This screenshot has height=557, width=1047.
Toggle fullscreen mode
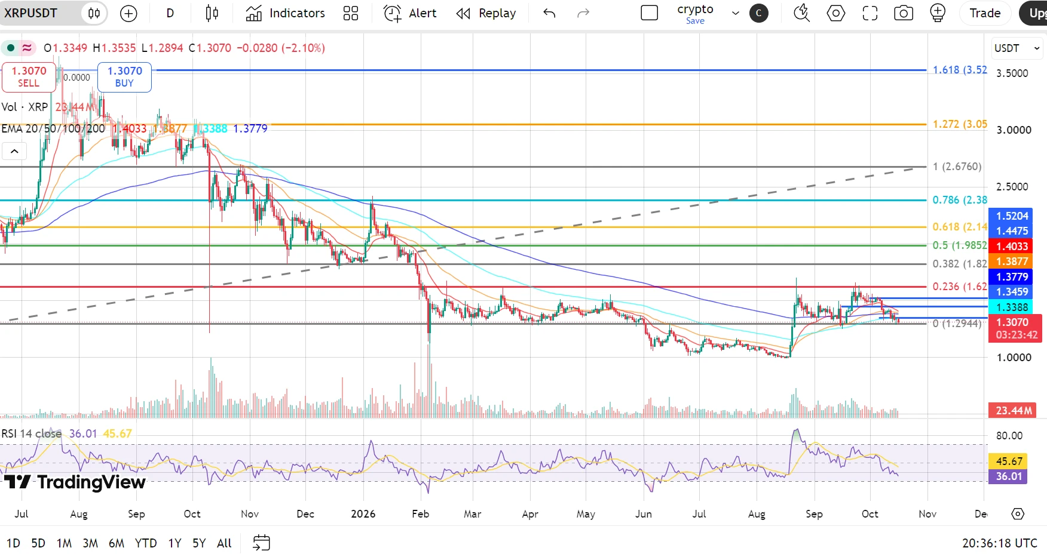(x=870, y=13)
